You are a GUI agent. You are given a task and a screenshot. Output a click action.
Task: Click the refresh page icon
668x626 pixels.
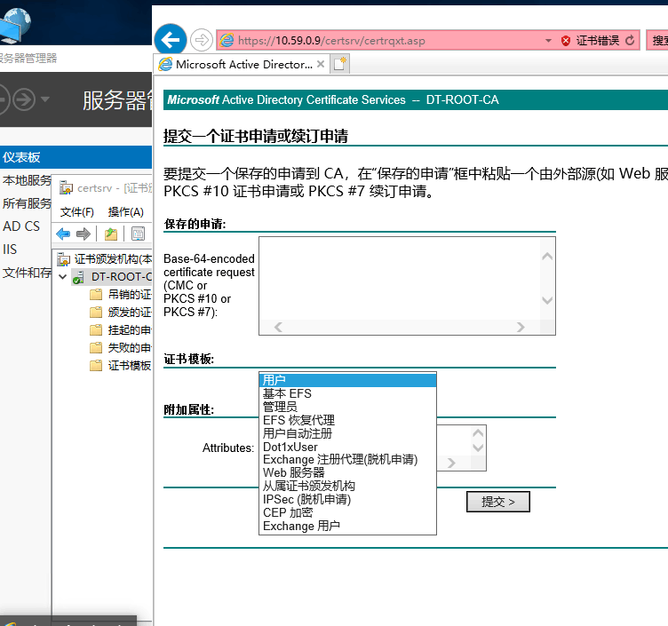[x=630, y=41]
